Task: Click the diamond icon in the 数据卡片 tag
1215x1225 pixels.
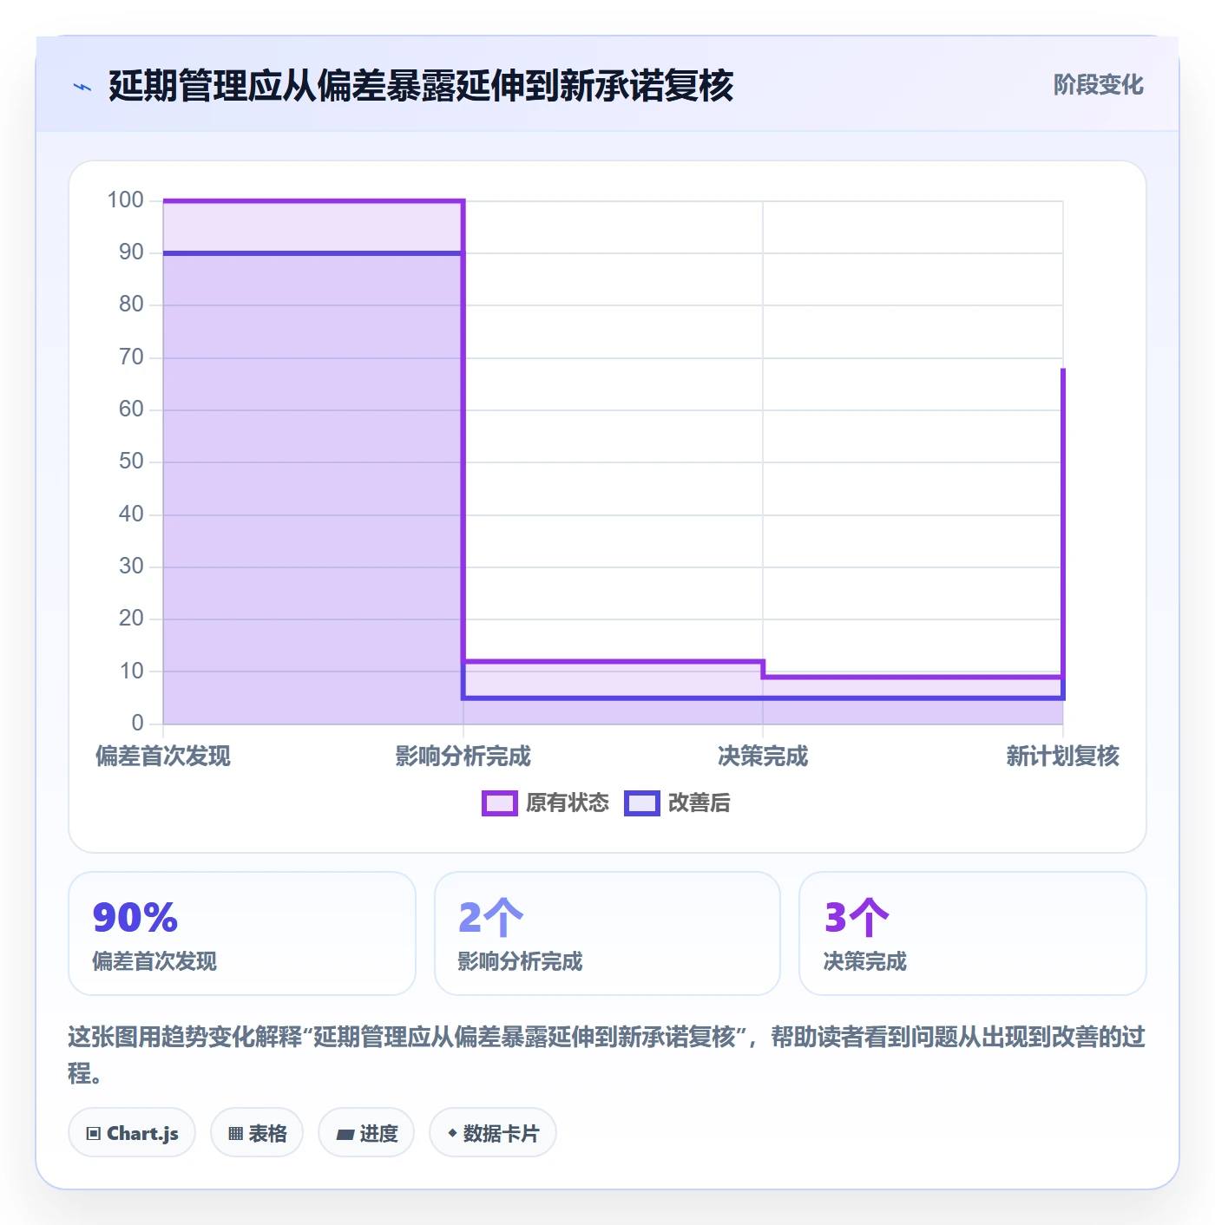Action: pos(452,1133)
